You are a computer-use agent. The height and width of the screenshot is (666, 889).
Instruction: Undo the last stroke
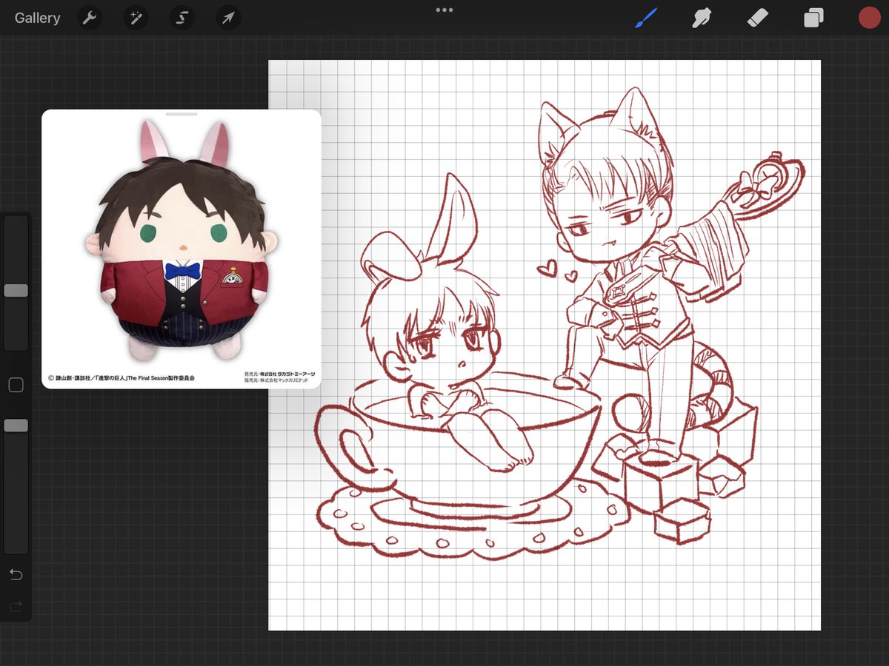pyautogui.click(x=16, y=574)
